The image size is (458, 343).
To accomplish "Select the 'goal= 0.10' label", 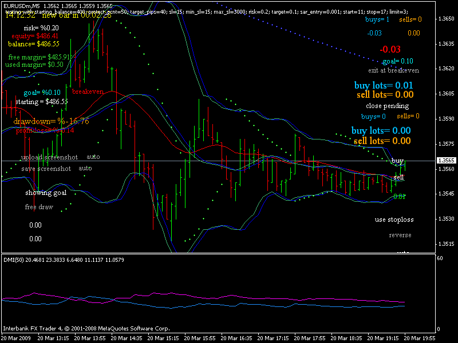I will coord(398,61).
